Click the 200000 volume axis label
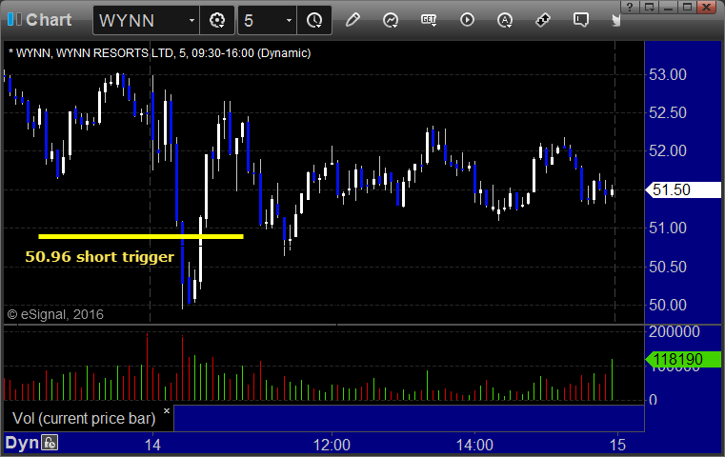Screen dimensions: 725x457 [x=675, y=331]
